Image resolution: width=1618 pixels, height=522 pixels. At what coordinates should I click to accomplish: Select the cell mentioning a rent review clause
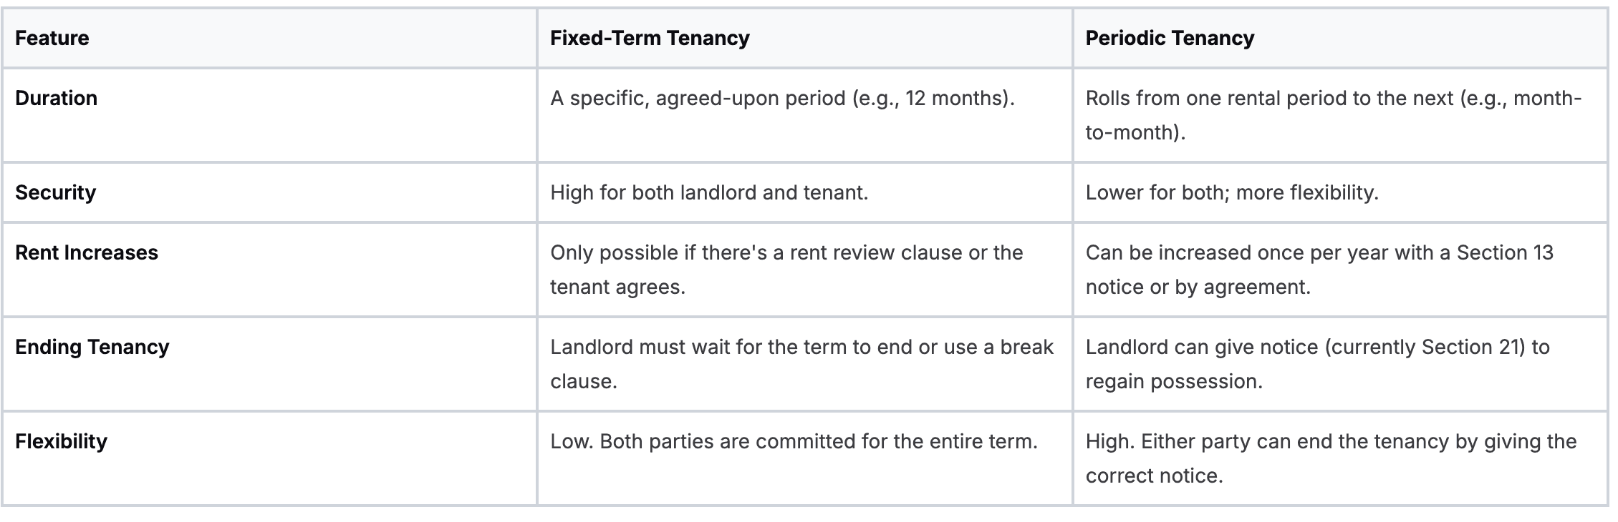point(786,269)
